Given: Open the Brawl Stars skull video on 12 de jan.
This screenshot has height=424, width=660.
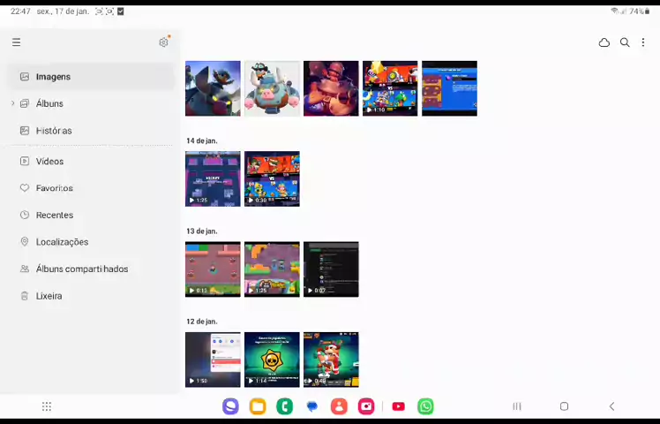Looking at the screenshot, I should 272,360.
